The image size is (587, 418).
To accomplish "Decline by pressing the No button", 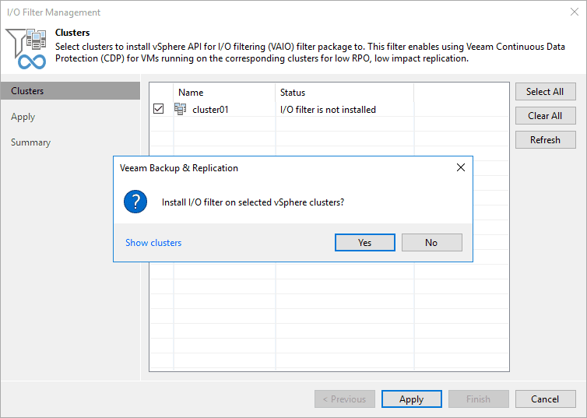I will [431, 243].
